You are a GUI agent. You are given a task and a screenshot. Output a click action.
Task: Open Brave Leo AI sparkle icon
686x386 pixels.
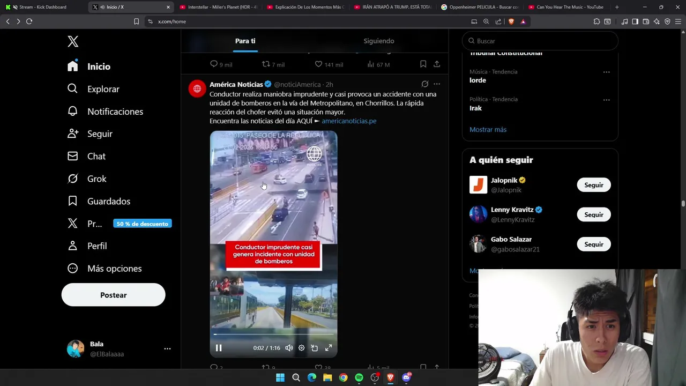(x=657, y=21)
